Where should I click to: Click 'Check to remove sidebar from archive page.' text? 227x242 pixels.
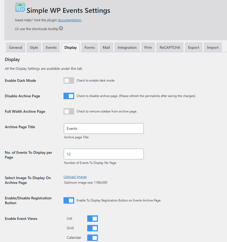[107, 111]
